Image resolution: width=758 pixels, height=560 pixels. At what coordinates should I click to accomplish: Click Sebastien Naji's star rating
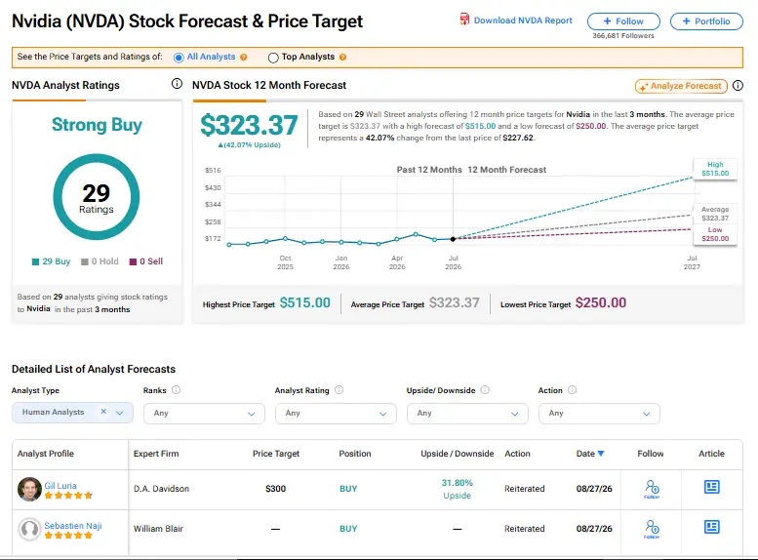[x=68, y=536]
